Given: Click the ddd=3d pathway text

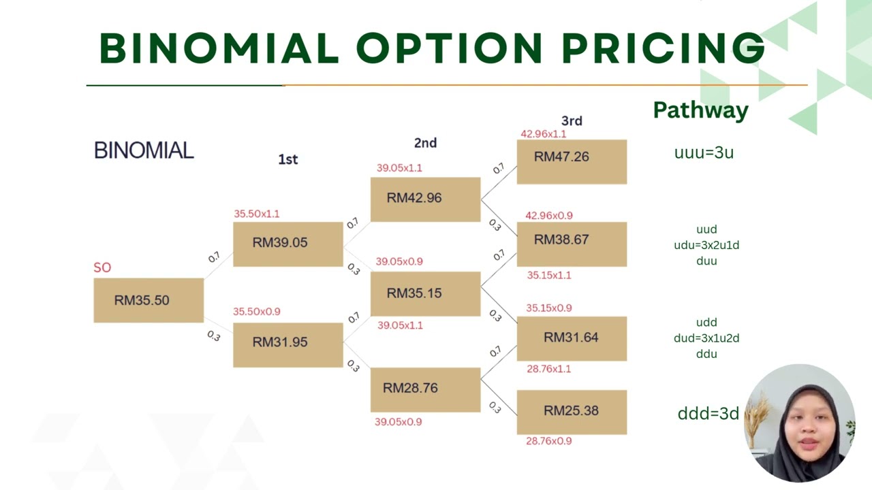Looking at the screenshot, I should click(708, 413).
